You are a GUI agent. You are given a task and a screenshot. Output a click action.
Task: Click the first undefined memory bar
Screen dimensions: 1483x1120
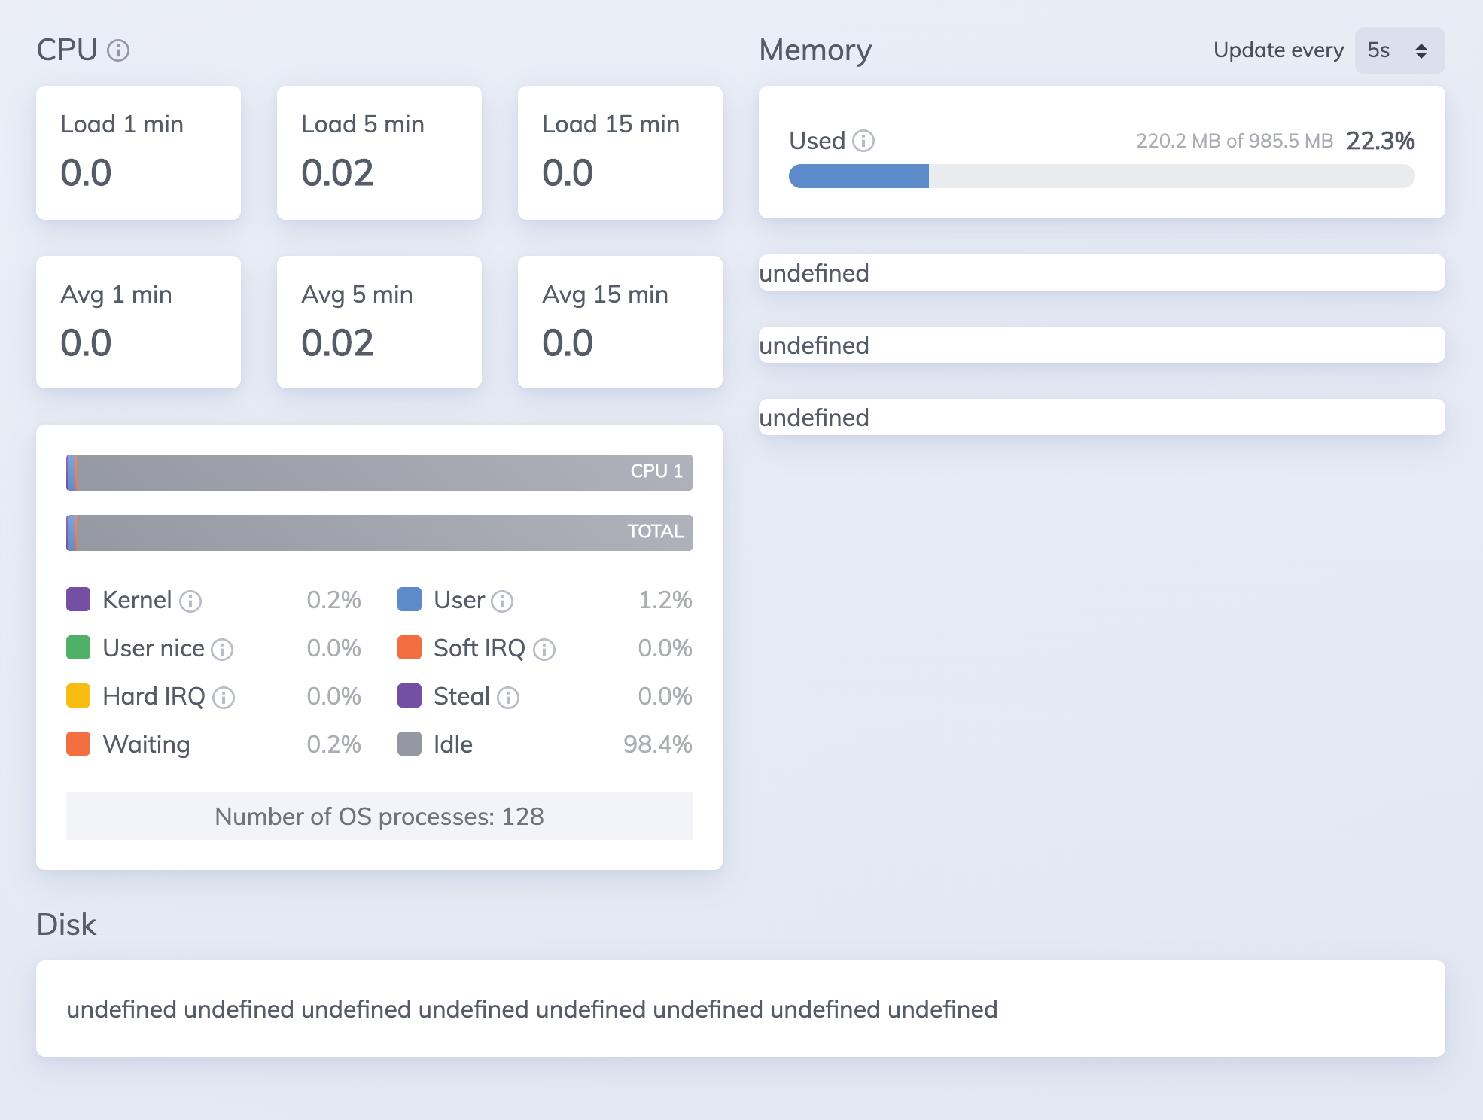coord(1101,273)
